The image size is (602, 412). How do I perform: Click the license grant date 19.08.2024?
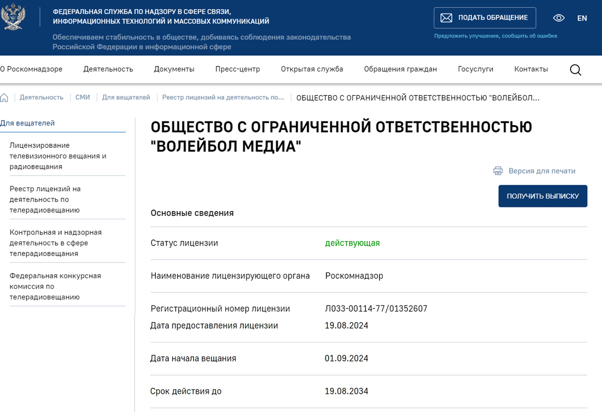click(x=346, y=325)
